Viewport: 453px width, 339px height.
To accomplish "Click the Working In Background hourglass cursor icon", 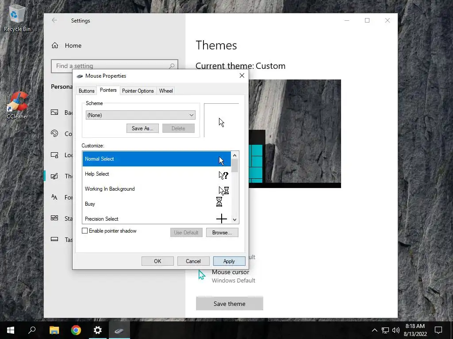I will click(x=223, y=190).
